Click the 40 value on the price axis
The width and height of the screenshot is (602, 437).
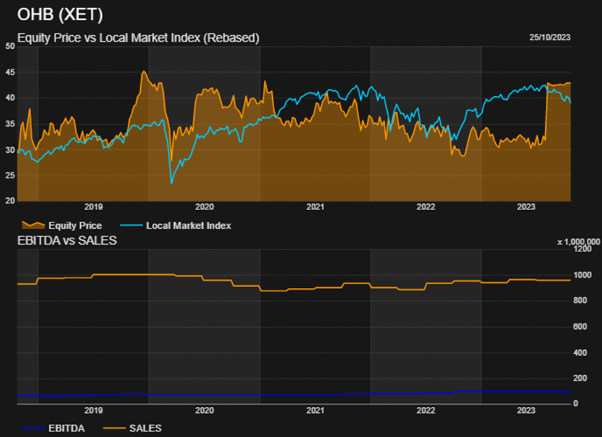(10, 98)
